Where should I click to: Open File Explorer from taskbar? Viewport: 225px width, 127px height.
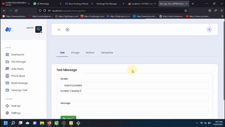pos(42,123)
